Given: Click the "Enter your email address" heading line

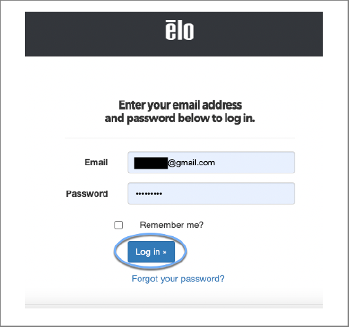Looking at the screenshot, I should click(180, 105).
